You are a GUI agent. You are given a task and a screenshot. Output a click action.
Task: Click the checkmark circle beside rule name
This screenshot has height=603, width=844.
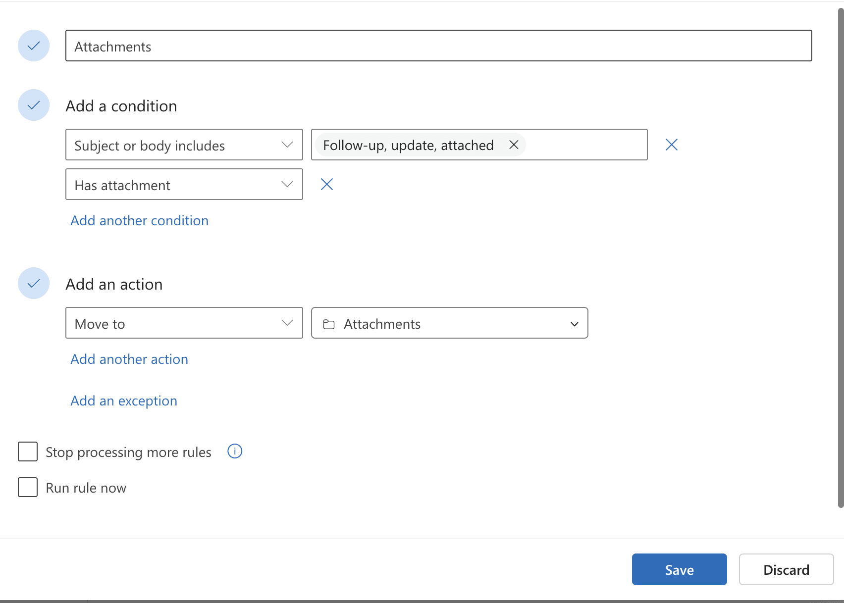click(x=34, y=46)
